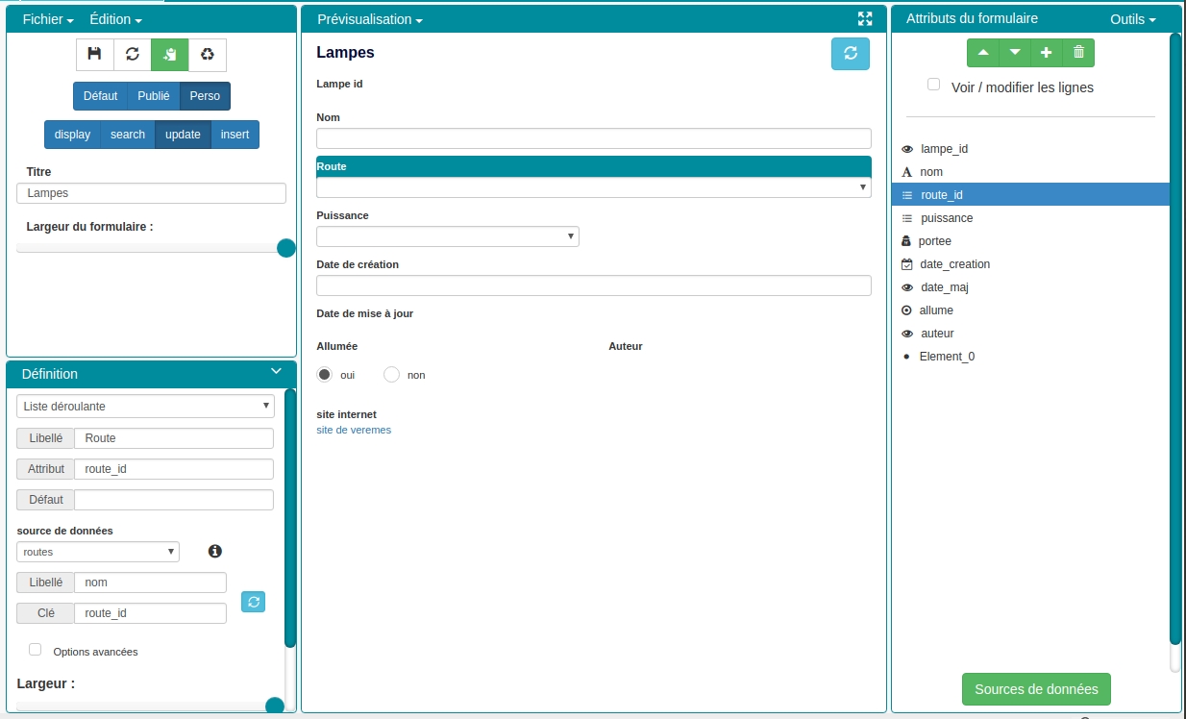Select the update form type
The width and height of the screenshot is (1186, 719).
coord(183,135)
